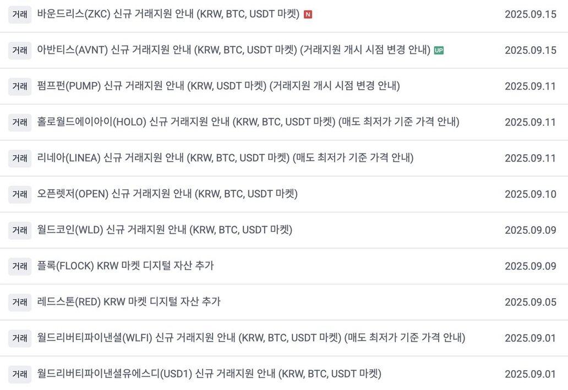The image size is (568, 390).
Task: Click the 거래 tag on the WLD row
Action: [x=20, y=230]
